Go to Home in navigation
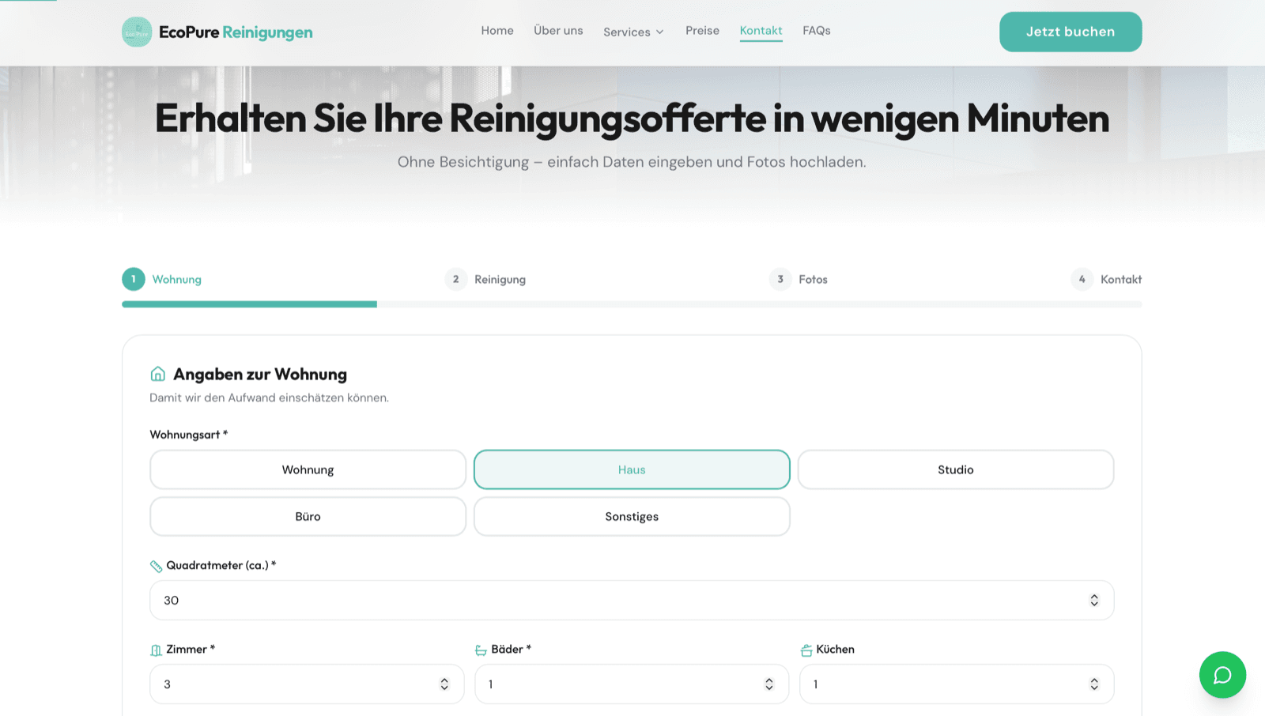This screenshot has width=1265, height=716. (x=497, y=31)
